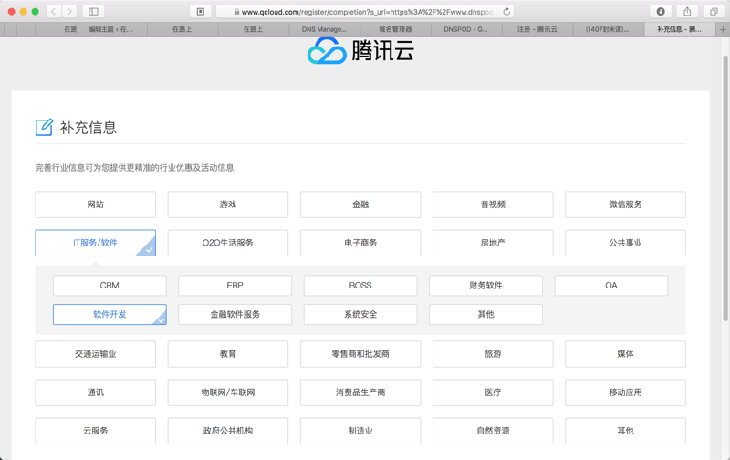730x460 pixels.
Task: Click the edit icon beside 补充信息
Action: coord(44,127)
